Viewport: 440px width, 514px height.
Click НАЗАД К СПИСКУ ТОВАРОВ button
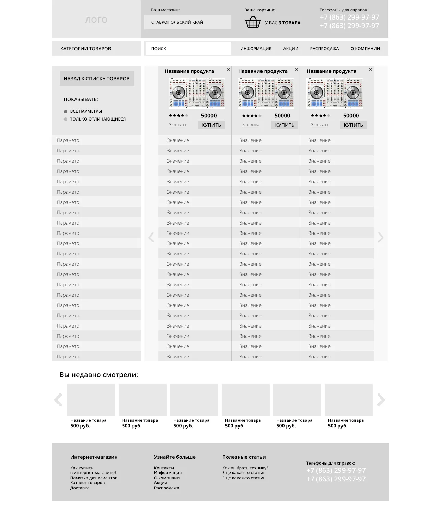[97, 79]
